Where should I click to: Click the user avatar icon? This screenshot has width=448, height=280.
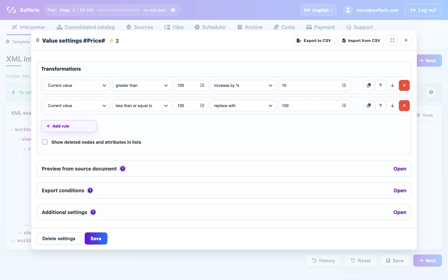pos(348,10)
